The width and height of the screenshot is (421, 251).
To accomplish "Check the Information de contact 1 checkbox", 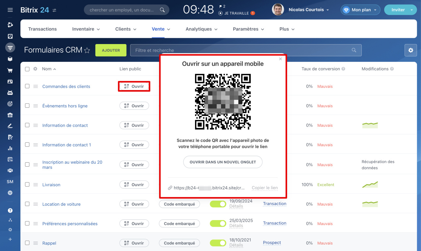I will click(27, 144).
